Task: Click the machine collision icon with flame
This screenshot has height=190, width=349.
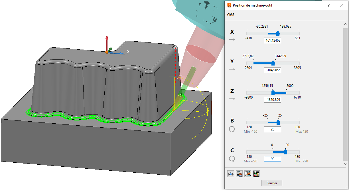Action: pyautogui.click(x=248, y=174)
